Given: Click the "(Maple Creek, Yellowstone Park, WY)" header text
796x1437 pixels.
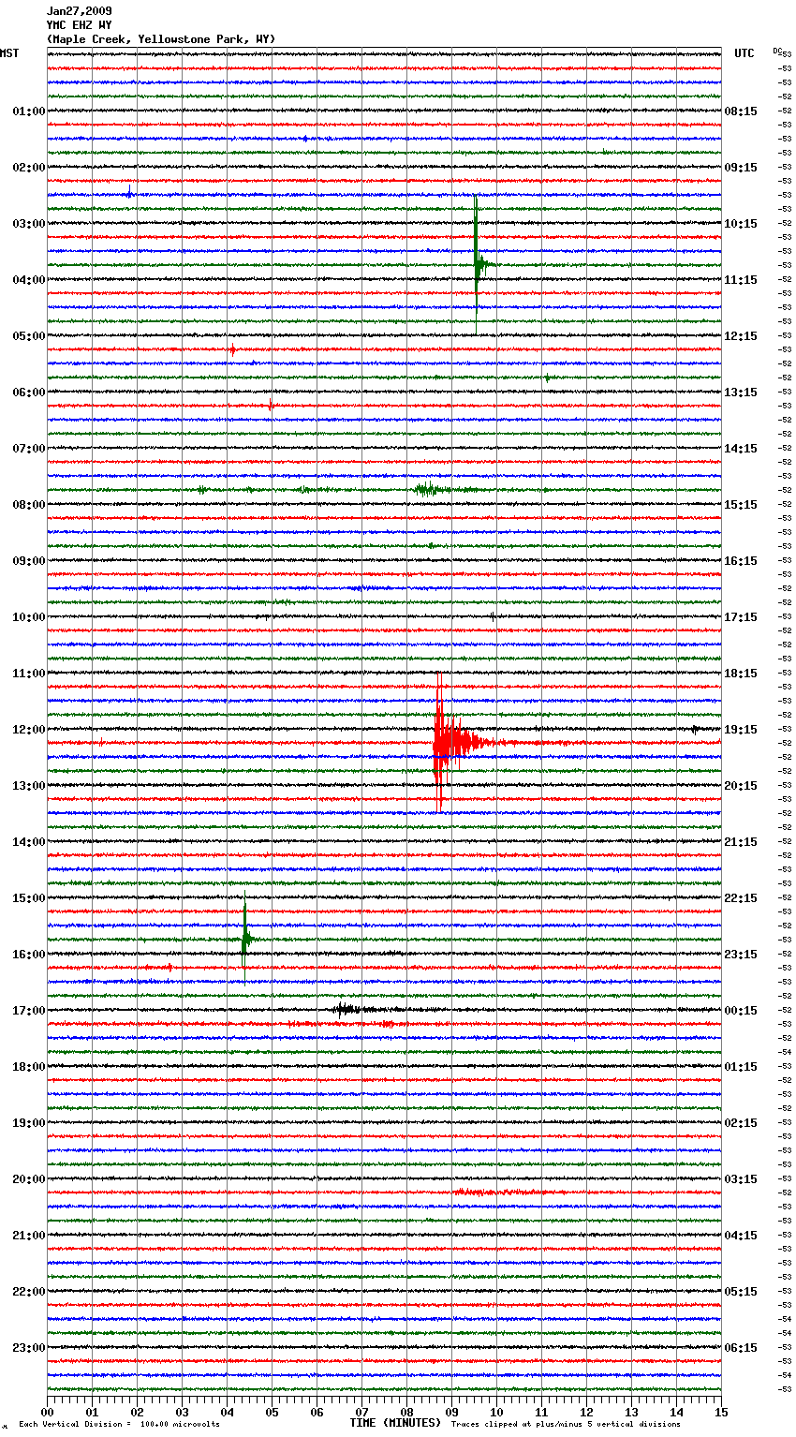Looking at the screenshot, I should pyautogui.click(x=161, y=39).
